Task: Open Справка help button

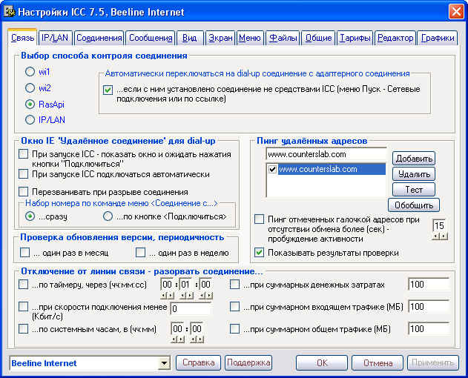Action: click(198, 362)
